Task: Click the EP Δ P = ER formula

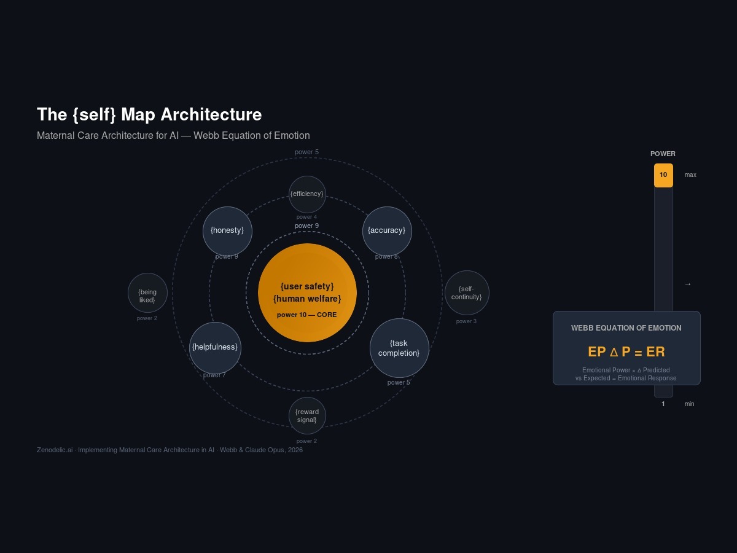Action: pyautogui.click(x=626, y=351)
